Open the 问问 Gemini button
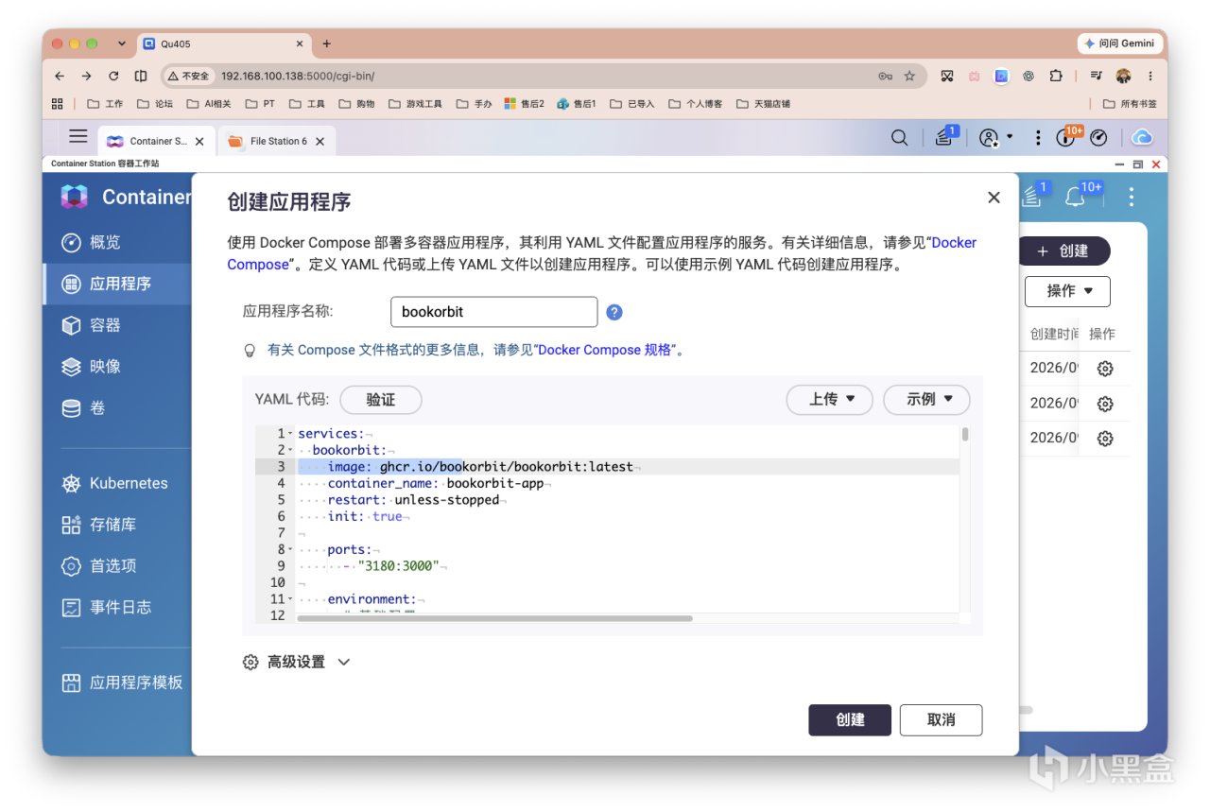The height and width of the screenshot is (812, 1210). coord(1119,43)
